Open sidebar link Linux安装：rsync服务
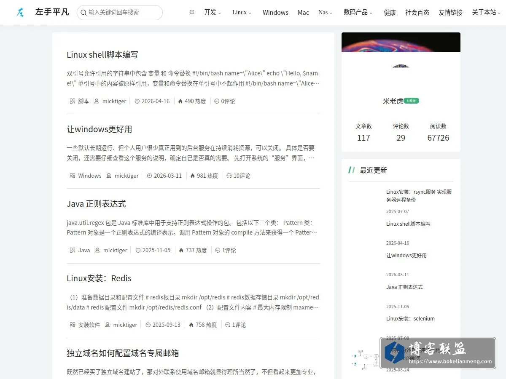This screenshot has width=506, height=379. click(x=419, y=196)
